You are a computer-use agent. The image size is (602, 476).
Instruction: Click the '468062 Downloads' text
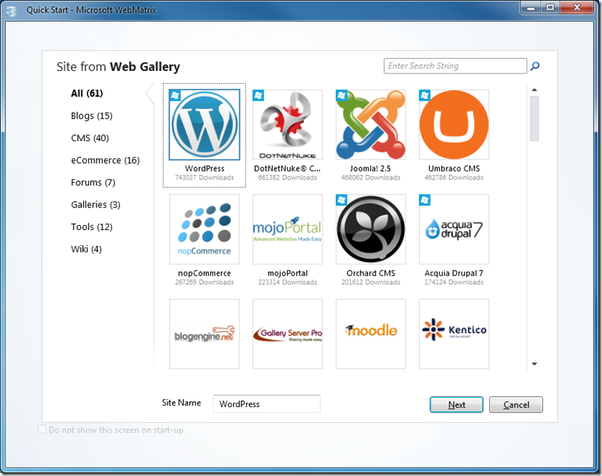(x=370, y=178)
